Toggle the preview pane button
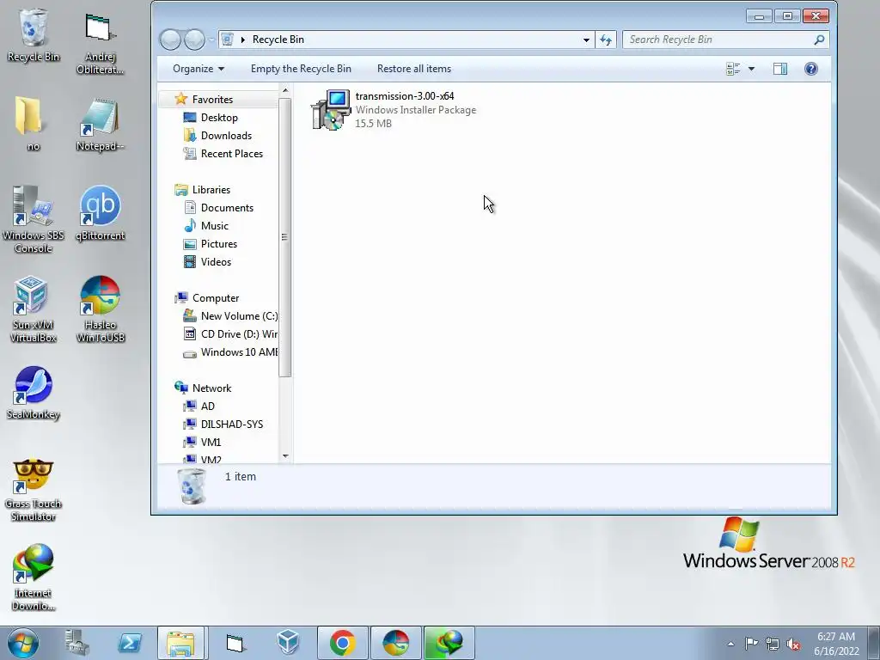Viewport: 880px width, 660px height. pyautogui.click(x=780, y=69)
